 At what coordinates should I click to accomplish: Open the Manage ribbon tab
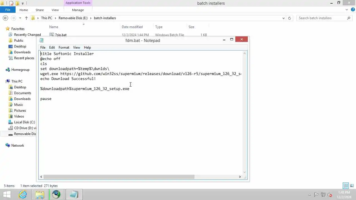(x=78, y=10)
